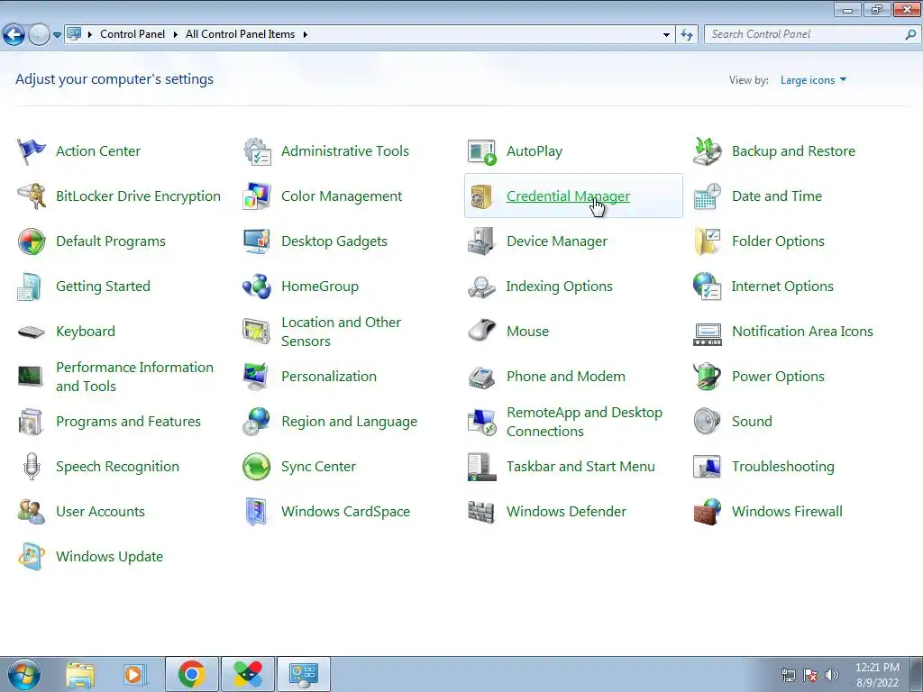Open the Location and Other Sensors icon
This screenshot has height=692, width=923.
(257, 332)
